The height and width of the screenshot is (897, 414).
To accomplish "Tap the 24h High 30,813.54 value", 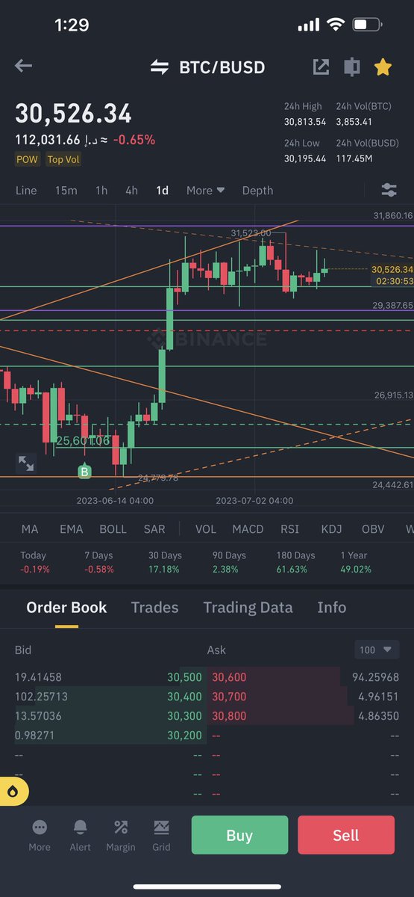I will 305,122.
